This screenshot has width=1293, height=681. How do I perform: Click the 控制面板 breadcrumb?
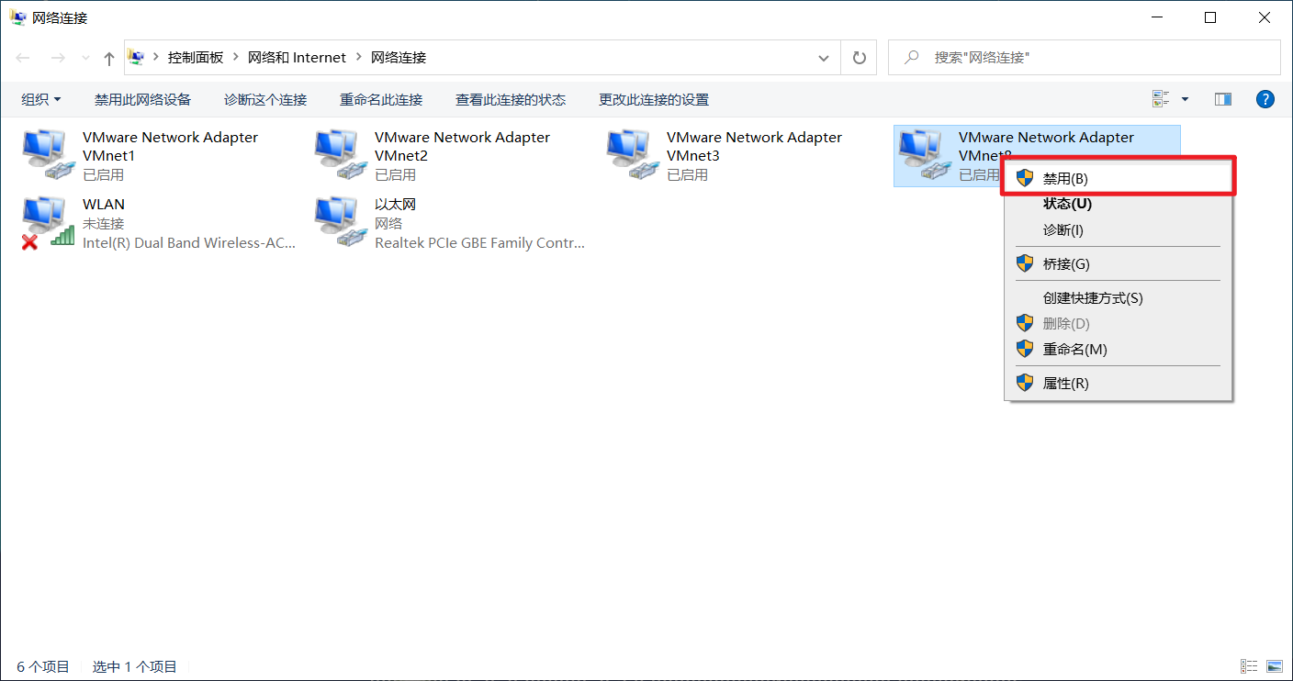tap(196, 58)
